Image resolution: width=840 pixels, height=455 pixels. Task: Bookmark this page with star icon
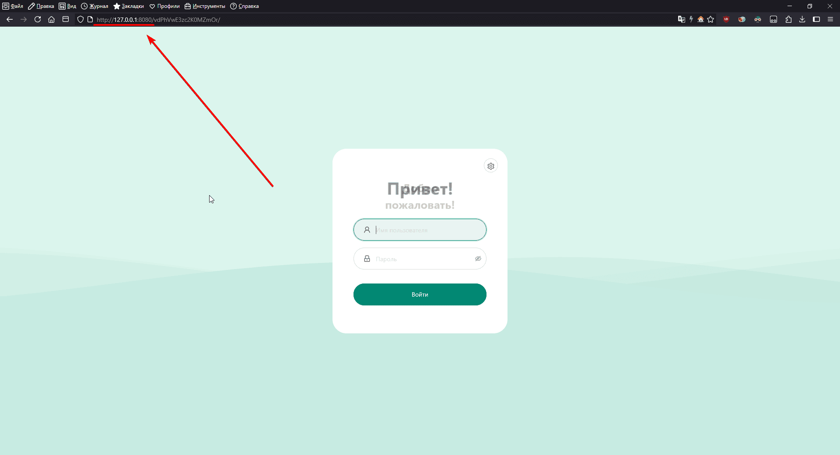(x=710, y=19)
